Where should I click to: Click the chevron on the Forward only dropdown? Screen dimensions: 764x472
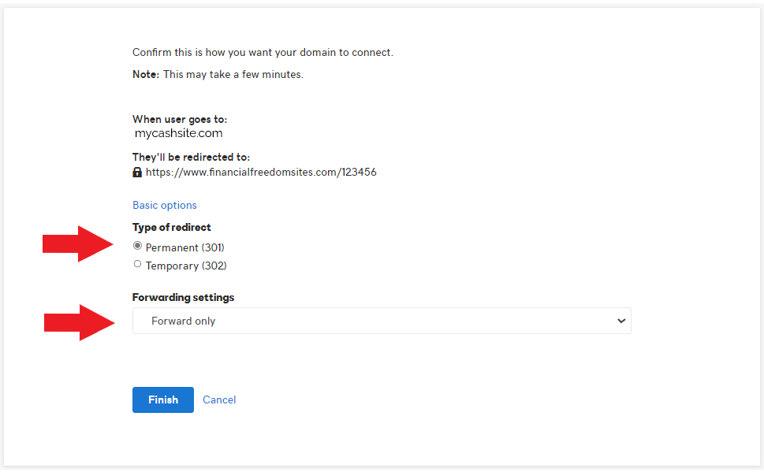(x=621, y=321)
